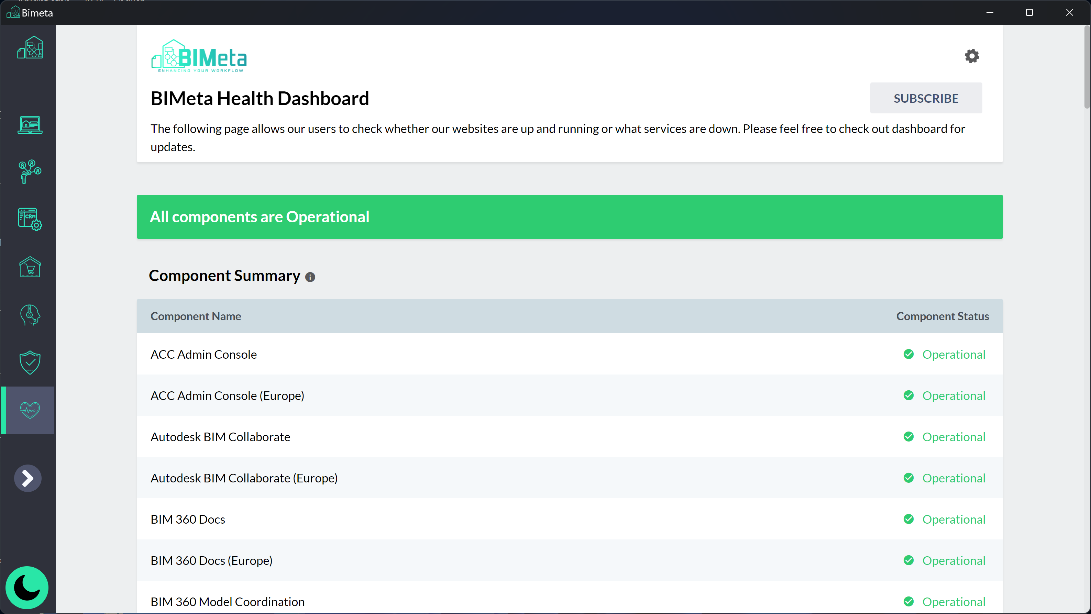Click the BIMeta logo in the header
This screenshot has width=1091, height=614.
tap(199, 56)
